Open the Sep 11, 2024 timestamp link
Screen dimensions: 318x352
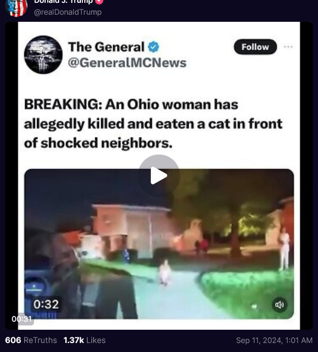point(274,340)
